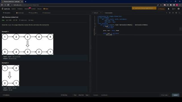Reset code to default icon
This screenshot has height=102, width=182.
pyautogui.click(x=173, y=13)
